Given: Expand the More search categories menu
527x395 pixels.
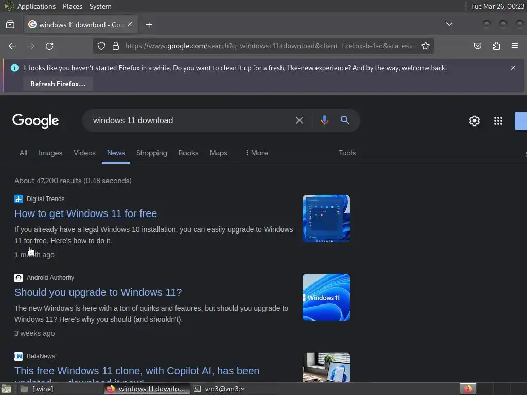Looking at the screenshot, I should tap(256, 153).
